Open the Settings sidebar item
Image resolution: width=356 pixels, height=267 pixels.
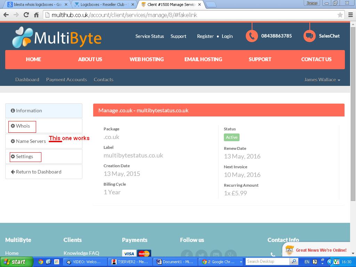[44, 157]
